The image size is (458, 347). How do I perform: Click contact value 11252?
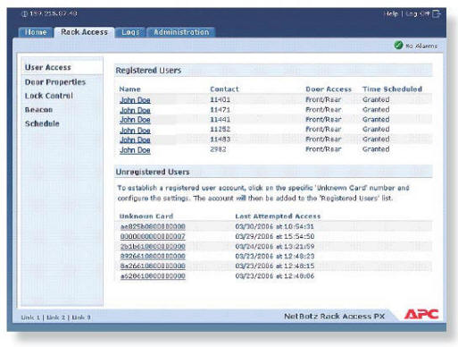click(x=221, y=129)
